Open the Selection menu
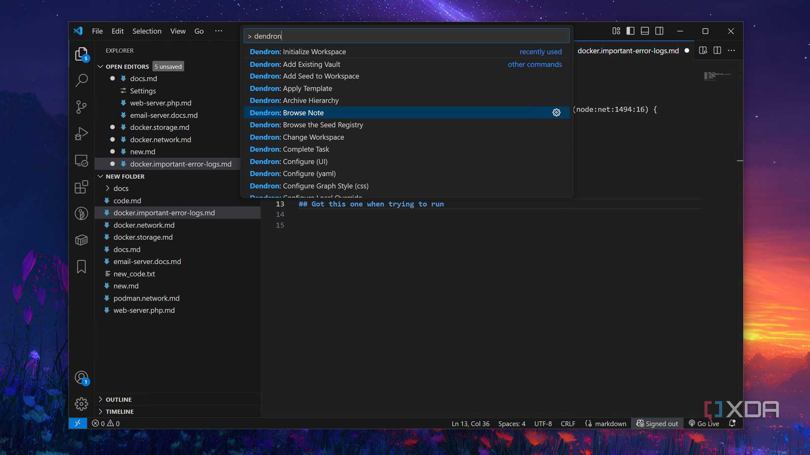 [146, 30]
